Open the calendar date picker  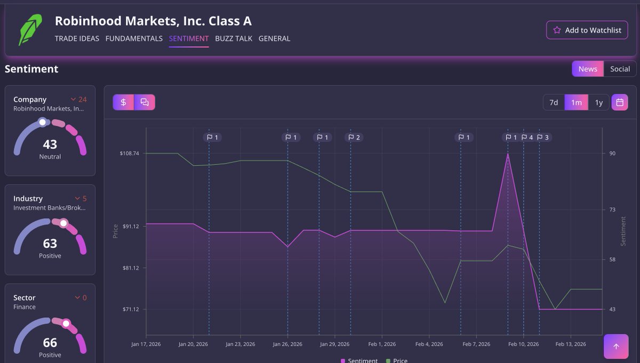click(620, 102)
